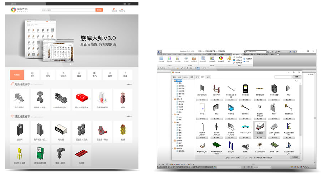
Task: Open the 电气 category tile on website
Action: [94, 75]
